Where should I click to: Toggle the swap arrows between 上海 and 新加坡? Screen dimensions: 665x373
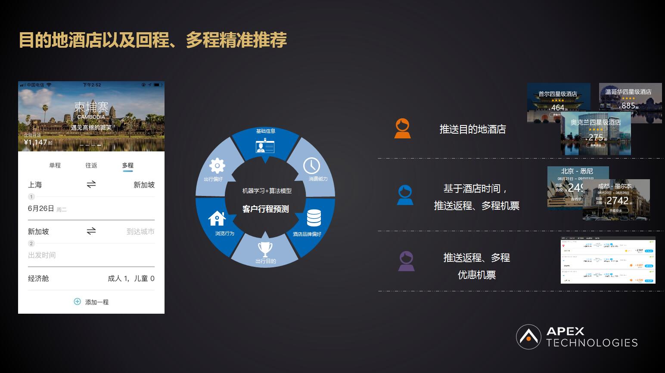pos(91,185)
